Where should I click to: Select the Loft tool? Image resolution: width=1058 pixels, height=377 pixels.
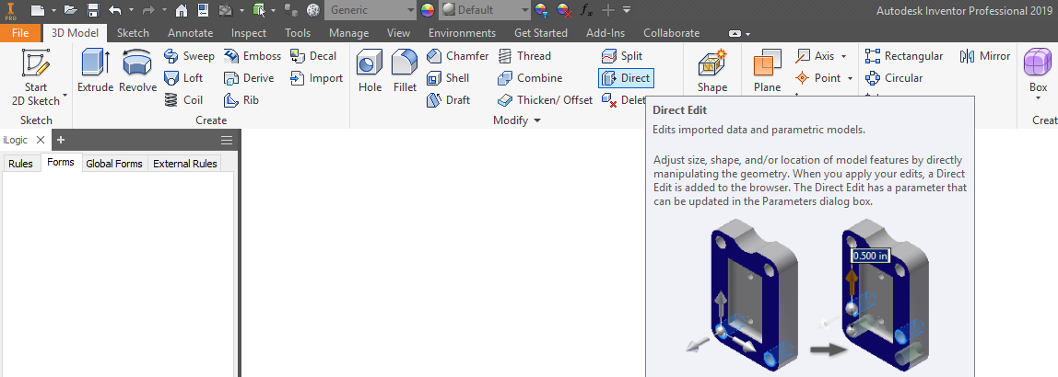click(x=183, y=78)
